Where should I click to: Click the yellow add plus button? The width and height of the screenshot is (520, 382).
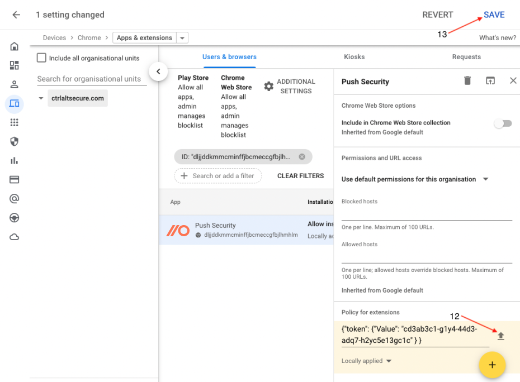492,365
